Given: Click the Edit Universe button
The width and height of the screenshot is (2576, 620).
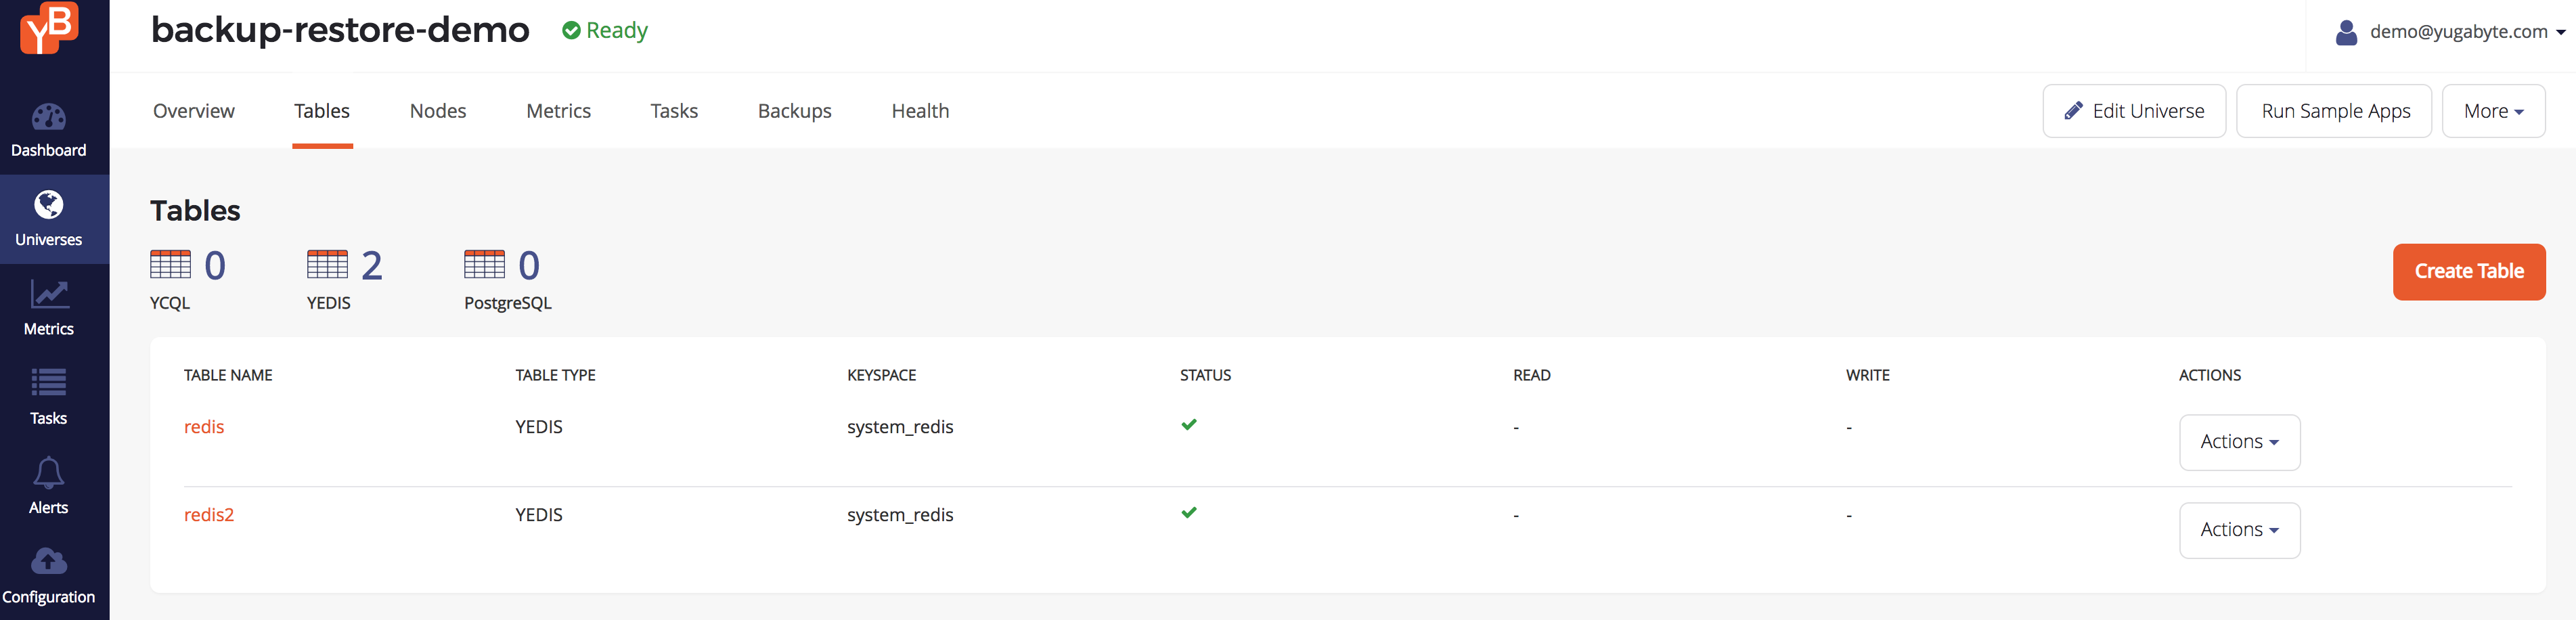Looking at the screenshot, I should pos(2134,111).
